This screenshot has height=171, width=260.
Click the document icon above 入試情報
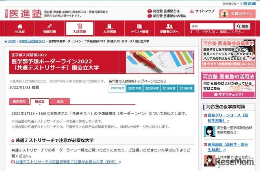80,26
